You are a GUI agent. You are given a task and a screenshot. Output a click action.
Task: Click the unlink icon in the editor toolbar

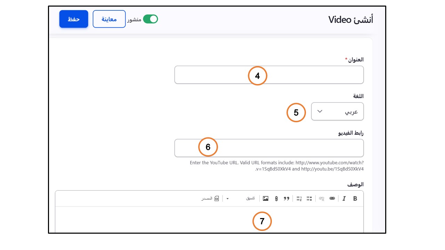[x=322, y=199]
